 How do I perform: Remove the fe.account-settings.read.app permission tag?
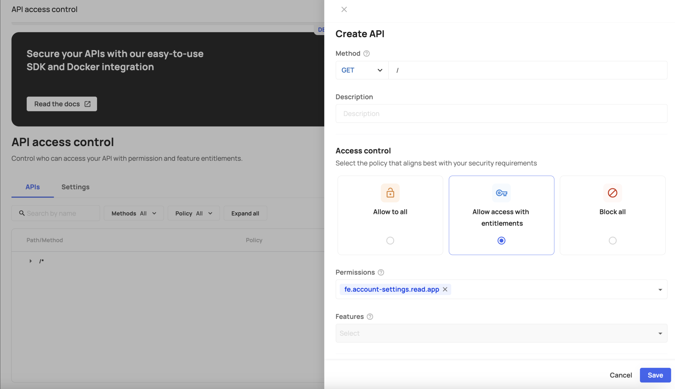click(445, 289)
